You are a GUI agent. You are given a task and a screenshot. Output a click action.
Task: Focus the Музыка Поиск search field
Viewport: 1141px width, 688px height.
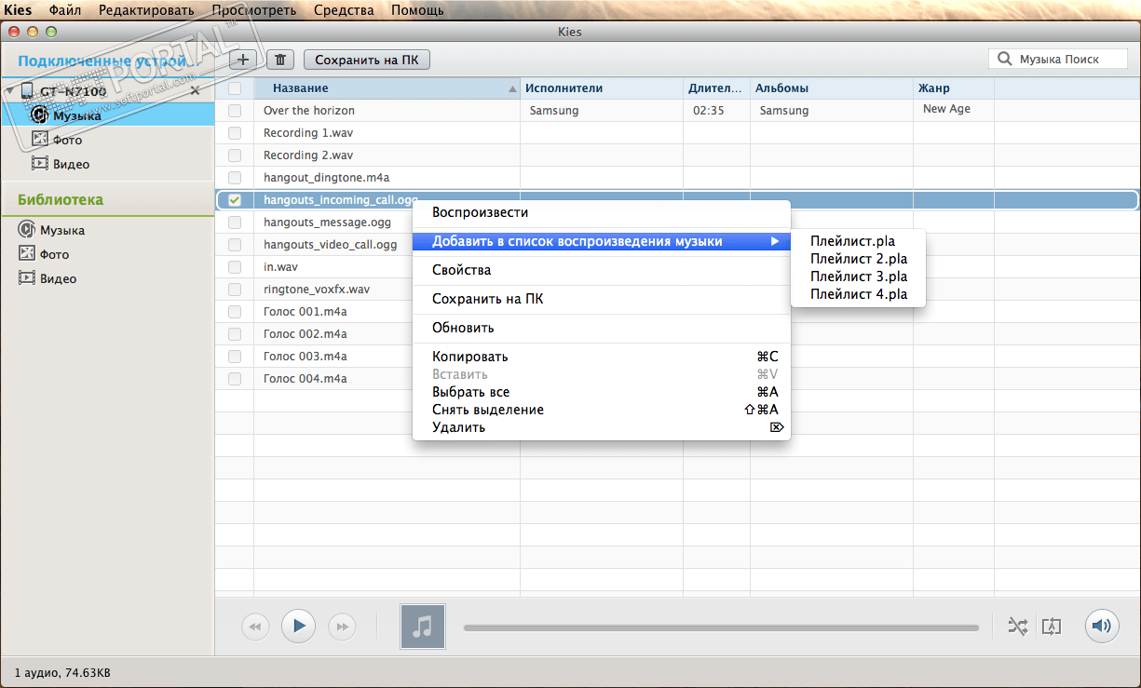1058,59
